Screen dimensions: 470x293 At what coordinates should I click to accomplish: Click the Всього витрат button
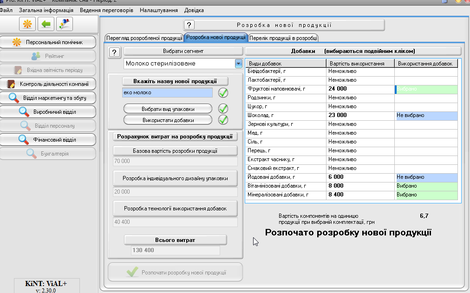click(x=175, y=240)
